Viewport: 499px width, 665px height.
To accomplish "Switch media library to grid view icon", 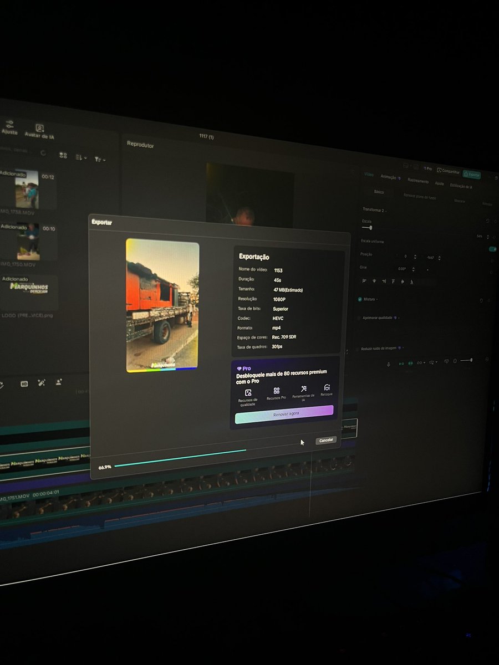I will [63, 156].
